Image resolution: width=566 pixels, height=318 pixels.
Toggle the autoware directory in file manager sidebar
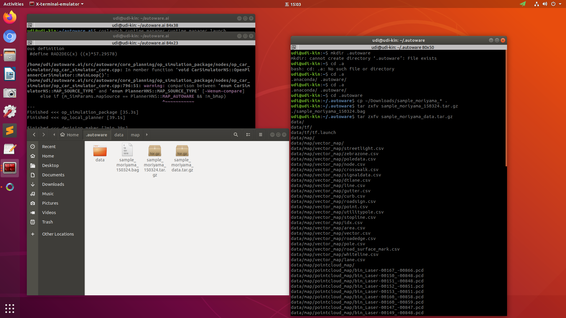click(x=96, y=134)
